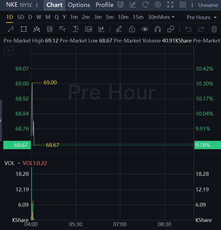Refresh the chart data
The height and width of the screenshot is (230, 221).
coord(145,5)
